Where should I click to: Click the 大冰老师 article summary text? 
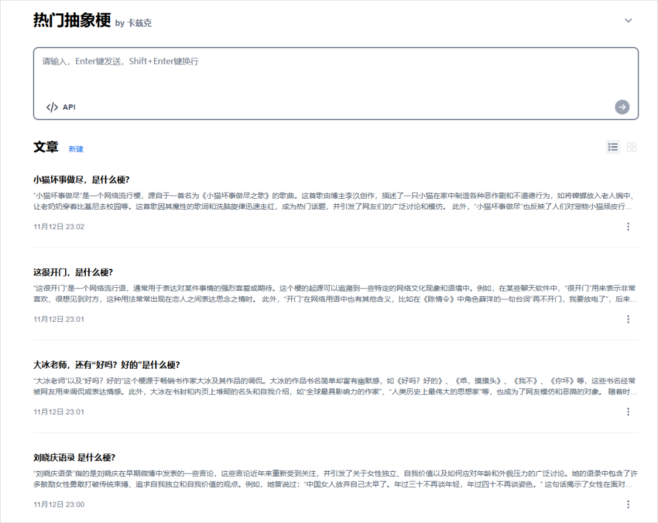click(x=334, y=386)
